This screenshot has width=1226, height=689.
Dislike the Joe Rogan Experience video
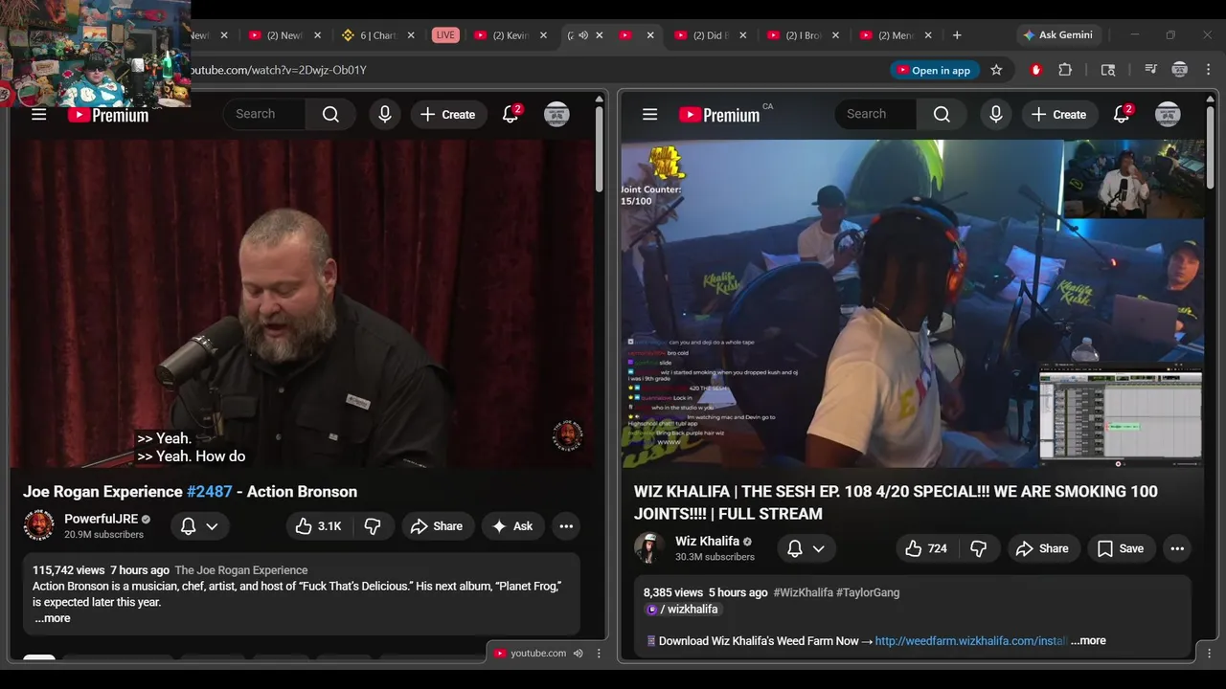[373, 526]
